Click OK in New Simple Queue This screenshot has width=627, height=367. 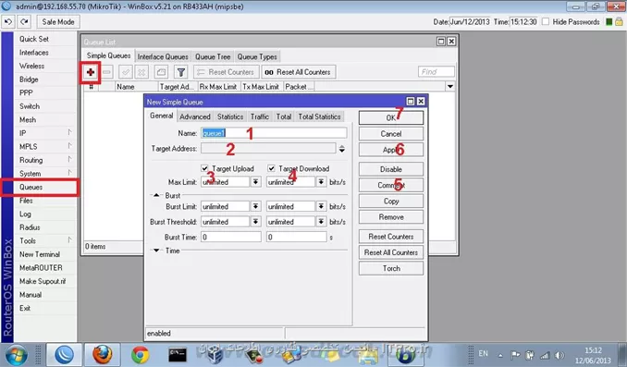point(390,117)
